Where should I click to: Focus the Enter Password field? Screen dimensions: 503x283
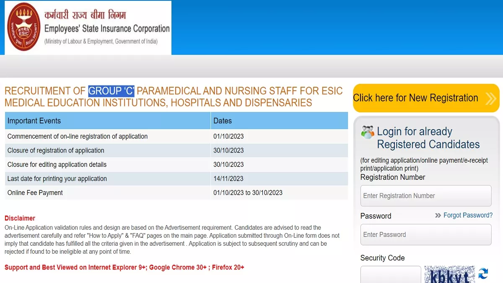[x=425, y=235]
